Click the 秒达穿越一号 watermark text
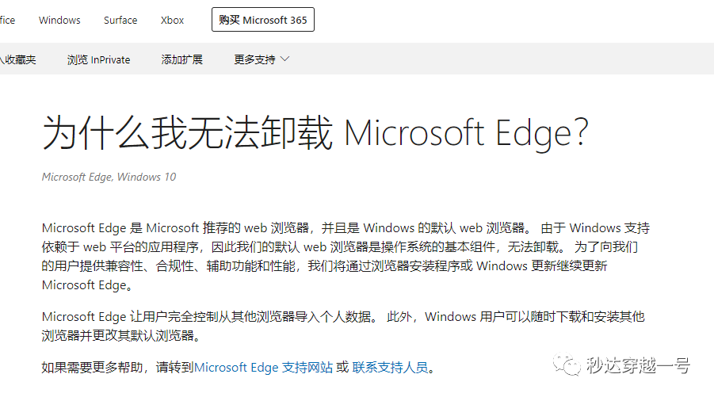This screenshot has width=714, height=397. click(x=638, y=365)
